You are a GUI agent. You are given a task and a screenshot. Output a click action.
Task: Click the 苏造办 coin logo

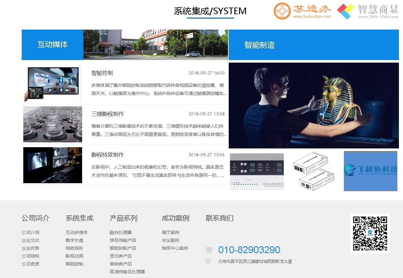tap(282, 11)
